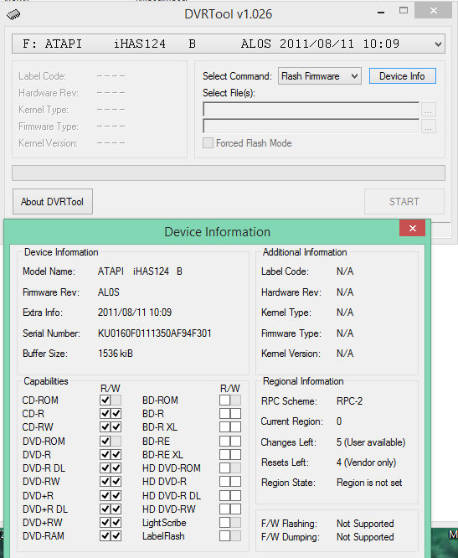Click the About DVRTool button
Image resolution: width=458 pixels, height=558 pixels.
click(x=53, y=202)
